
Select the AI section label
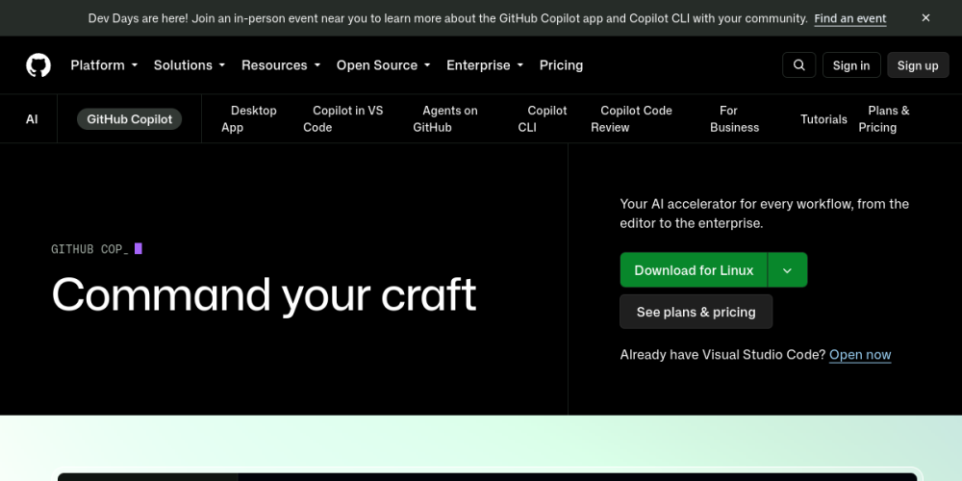tap(32, 119)
